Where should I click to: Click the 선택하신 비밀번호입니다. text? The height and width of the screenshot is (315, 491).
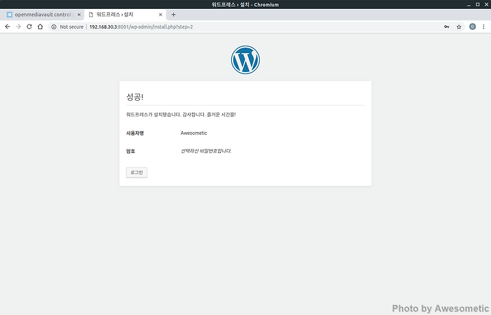pyautogui.click(x=206, y=151)
